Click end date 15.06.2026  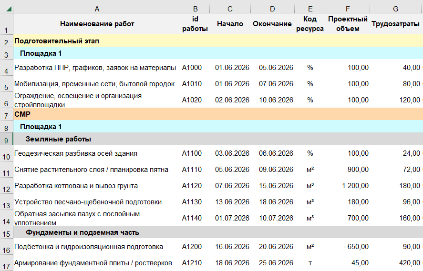pyautogui.click(x=272, y=186)
